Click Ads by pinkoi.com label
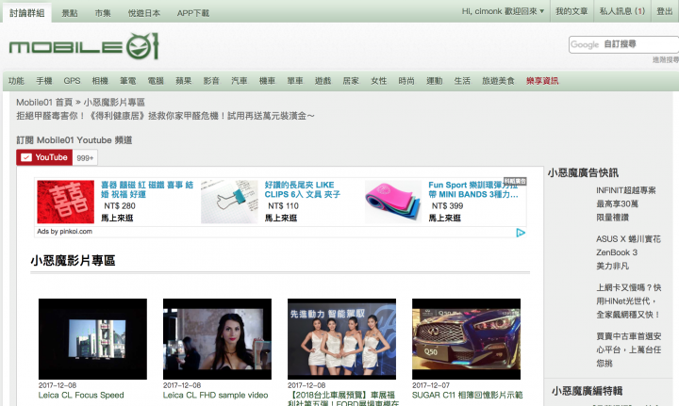The height and width of the screenshot is (406, 679). tap(64, 232)
